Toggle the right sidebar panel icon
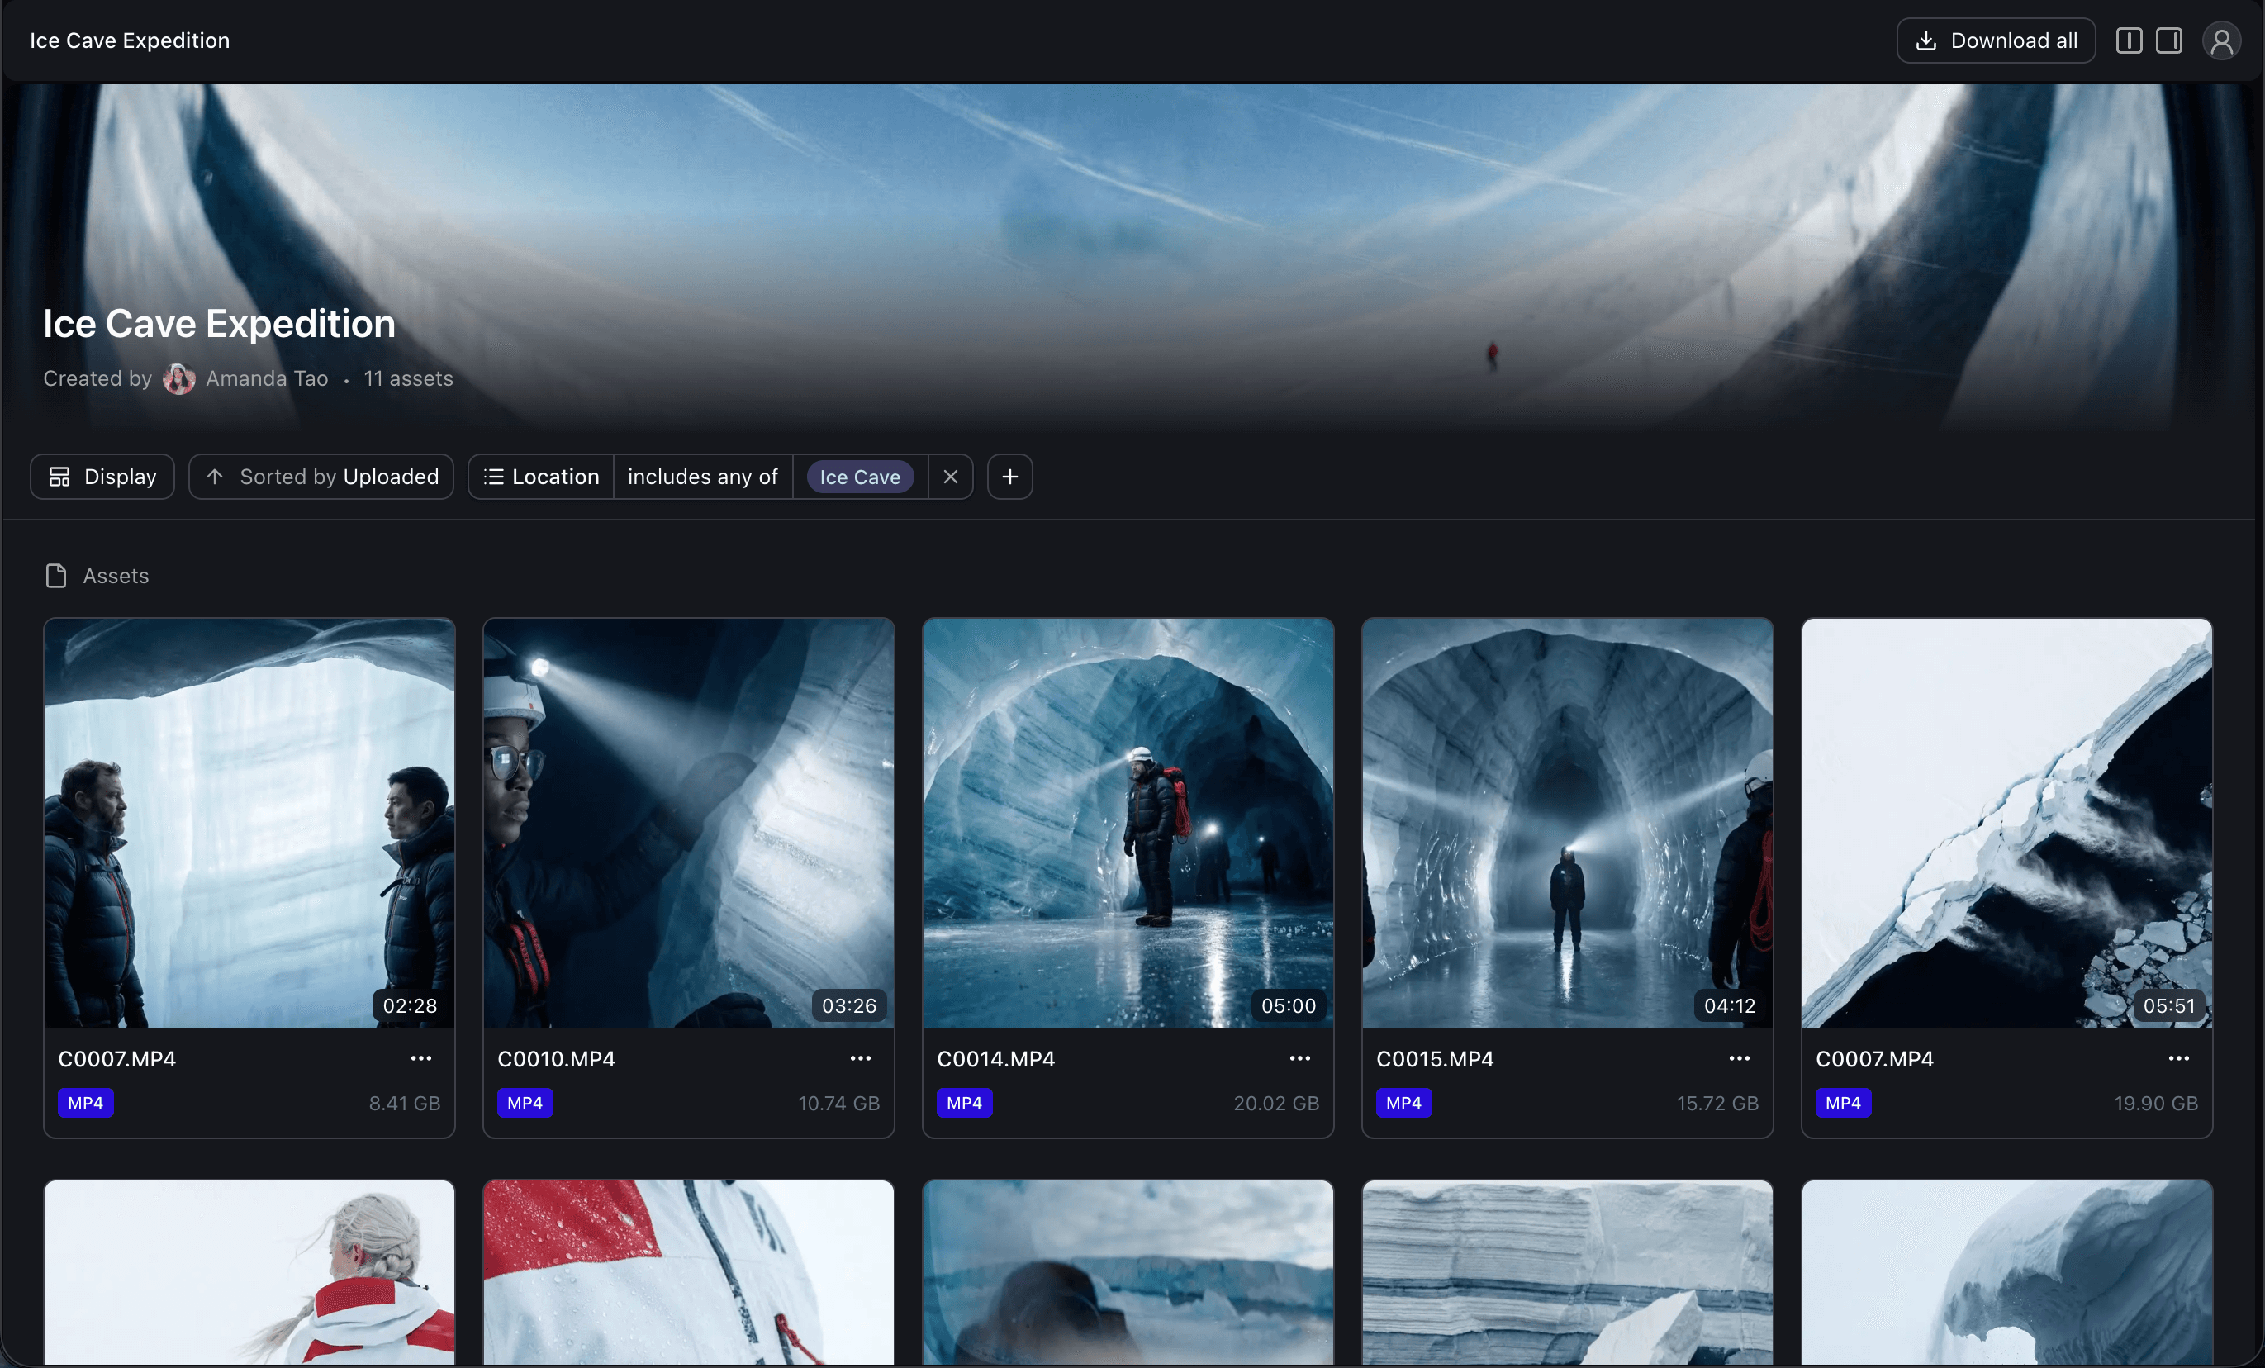This screenshot has width=2265, height=1368. [2168, 40]
